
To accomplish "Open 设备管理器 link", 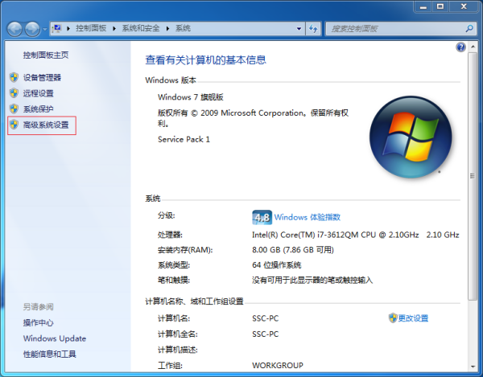I will [x=42, y=77].
